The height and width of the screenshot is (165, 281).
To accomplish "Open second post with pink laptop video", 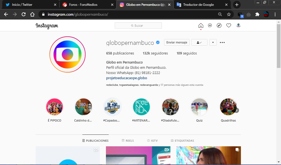I will coord(138,155).
